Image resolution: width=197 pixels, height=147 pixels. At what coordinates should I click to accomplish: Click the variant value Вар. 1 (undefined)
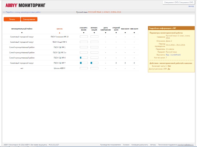click(173, 55)
